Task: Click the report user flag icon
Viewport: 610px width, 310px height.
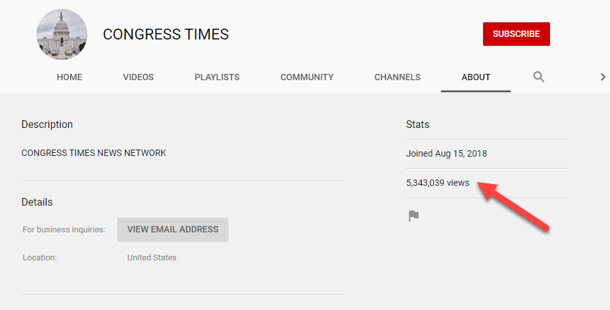Action: 413,216
